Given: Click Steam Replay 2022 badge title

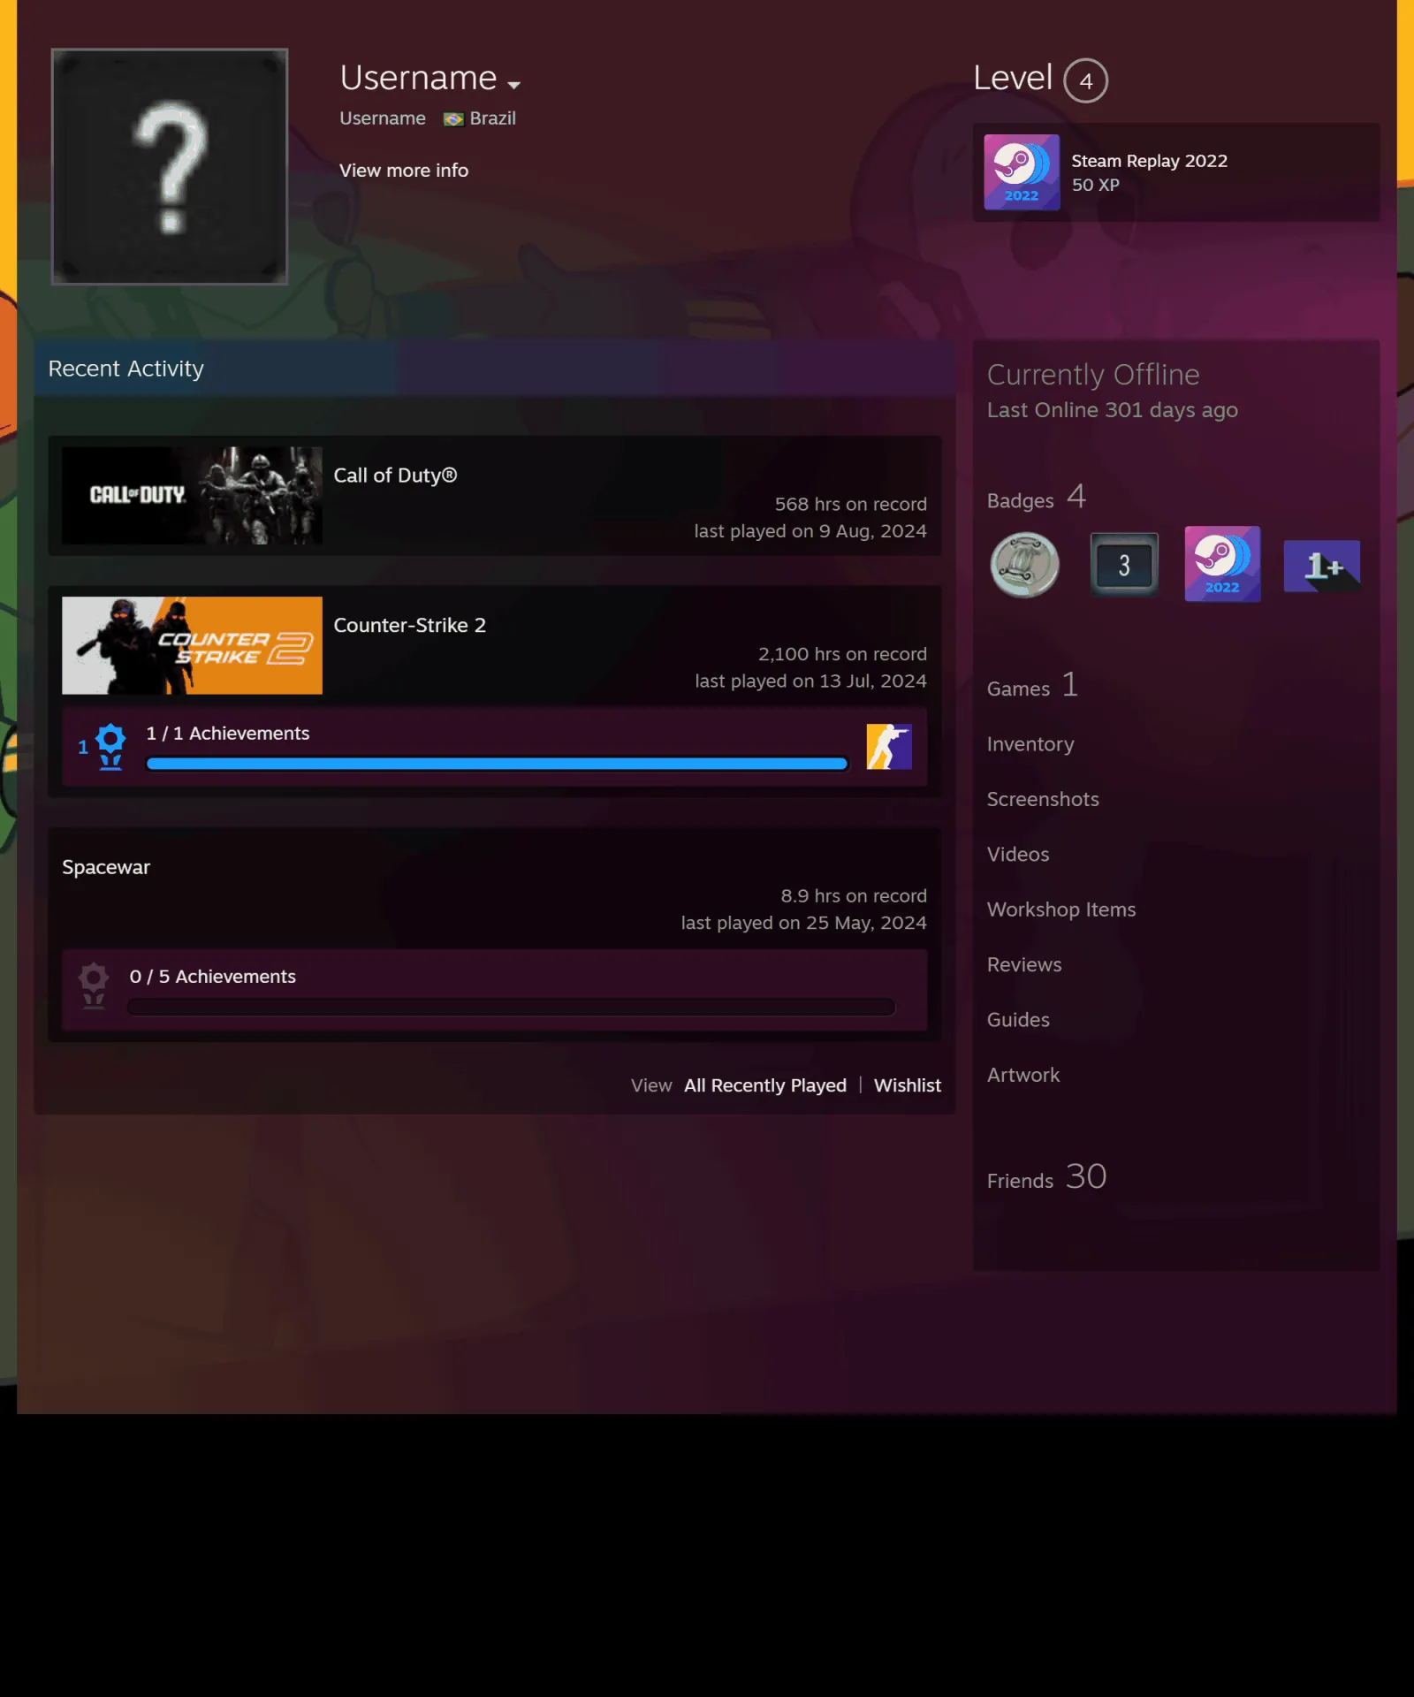Looking at the screenshot, I should pyautogui.click(x=1149, y=161).
